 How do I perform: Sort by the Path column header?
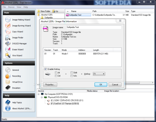pyautogui.click(x=105, y=11)
